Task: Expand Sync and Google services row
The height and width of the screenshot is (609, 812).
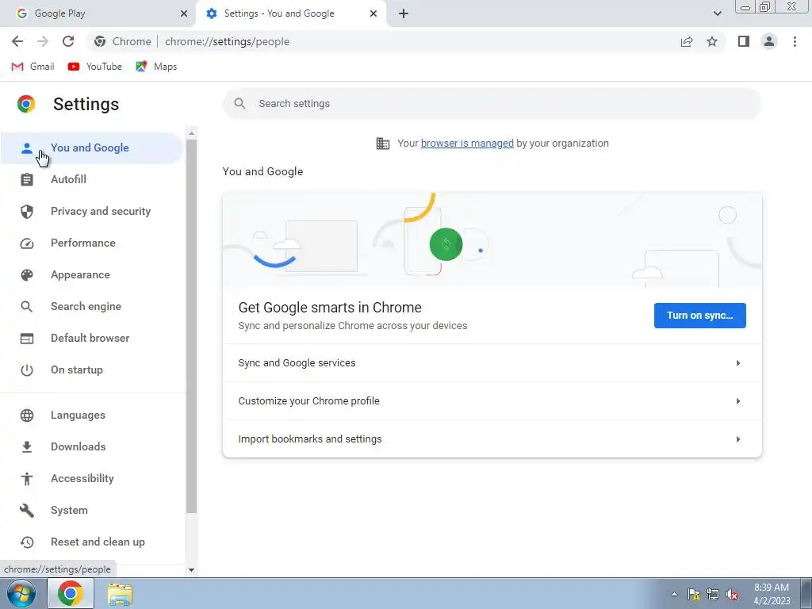Action: tap(492, 363)
